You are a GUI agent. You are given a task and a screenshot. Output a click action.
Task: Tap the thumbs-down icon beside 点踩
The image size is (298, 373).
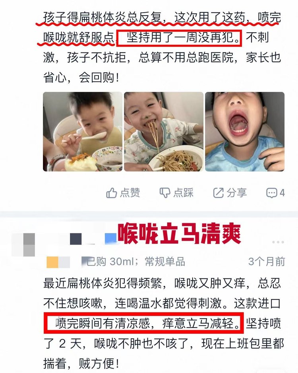(x=164, y=193)
